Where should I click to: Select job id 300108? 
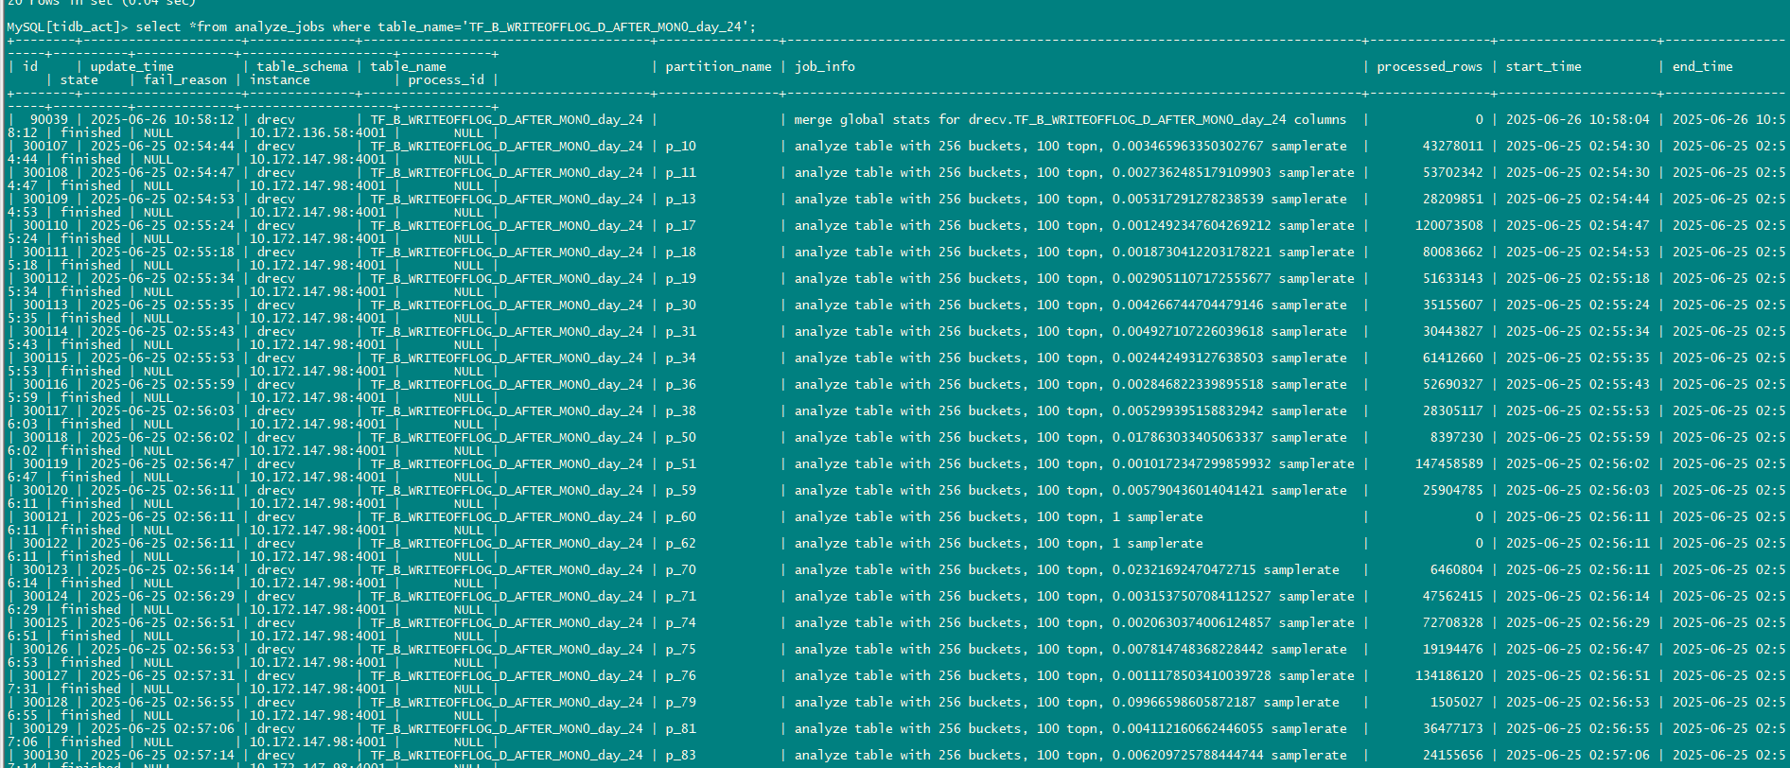pos(45,172)
